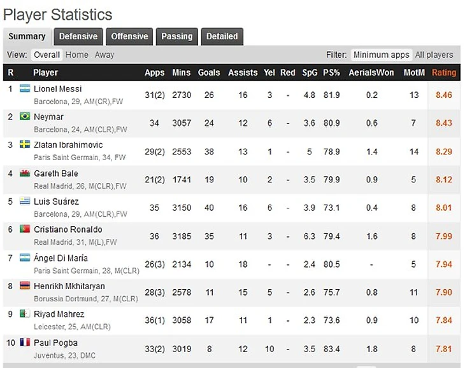The height and width of the screenshot is (368, 465).
Task: Click France flag icon next to Paul Pogba
Action: (25, 343)
